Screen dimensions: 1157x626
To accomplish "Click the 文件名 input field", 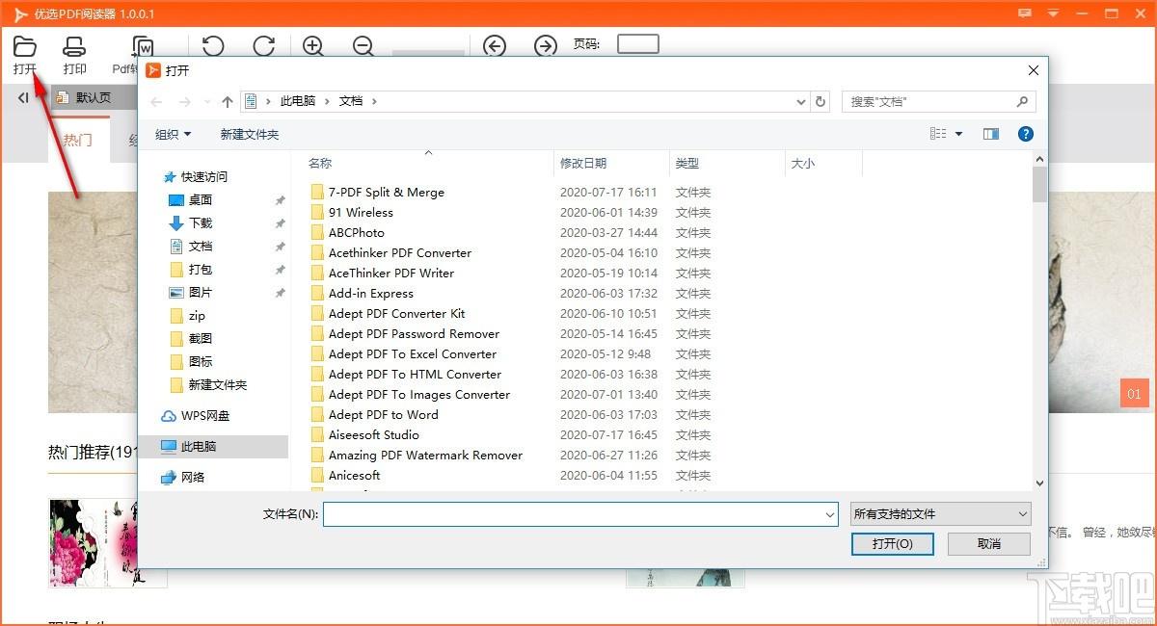I will [x=580, y=514].
